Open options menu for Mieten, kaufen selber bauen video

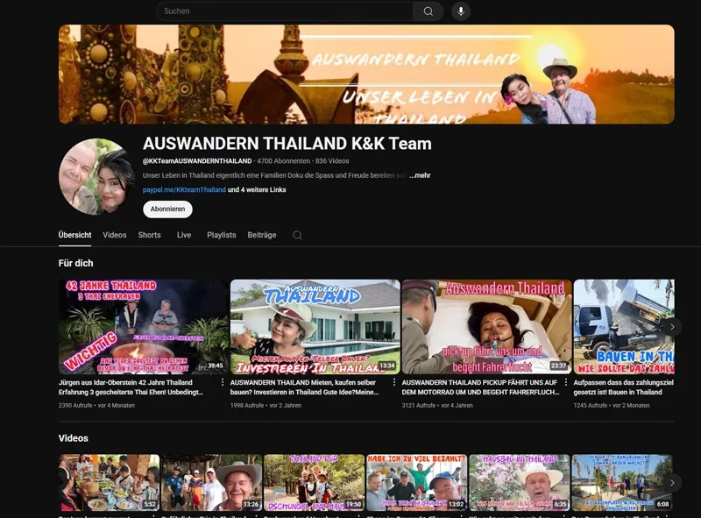point(393,382)
